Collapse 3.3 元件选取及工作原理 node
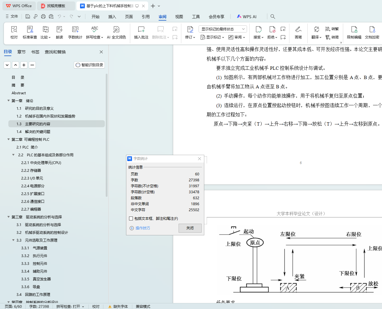This screenshot has height=309, width=382. click(13, 240)
